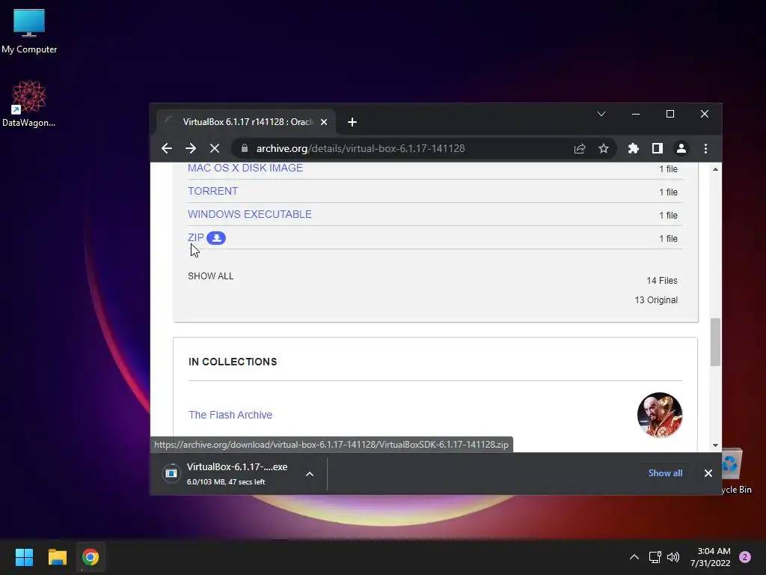The image size is (766, 575).
Task: Click the IN COLLECTIONS heading
Action: point(233,362)
